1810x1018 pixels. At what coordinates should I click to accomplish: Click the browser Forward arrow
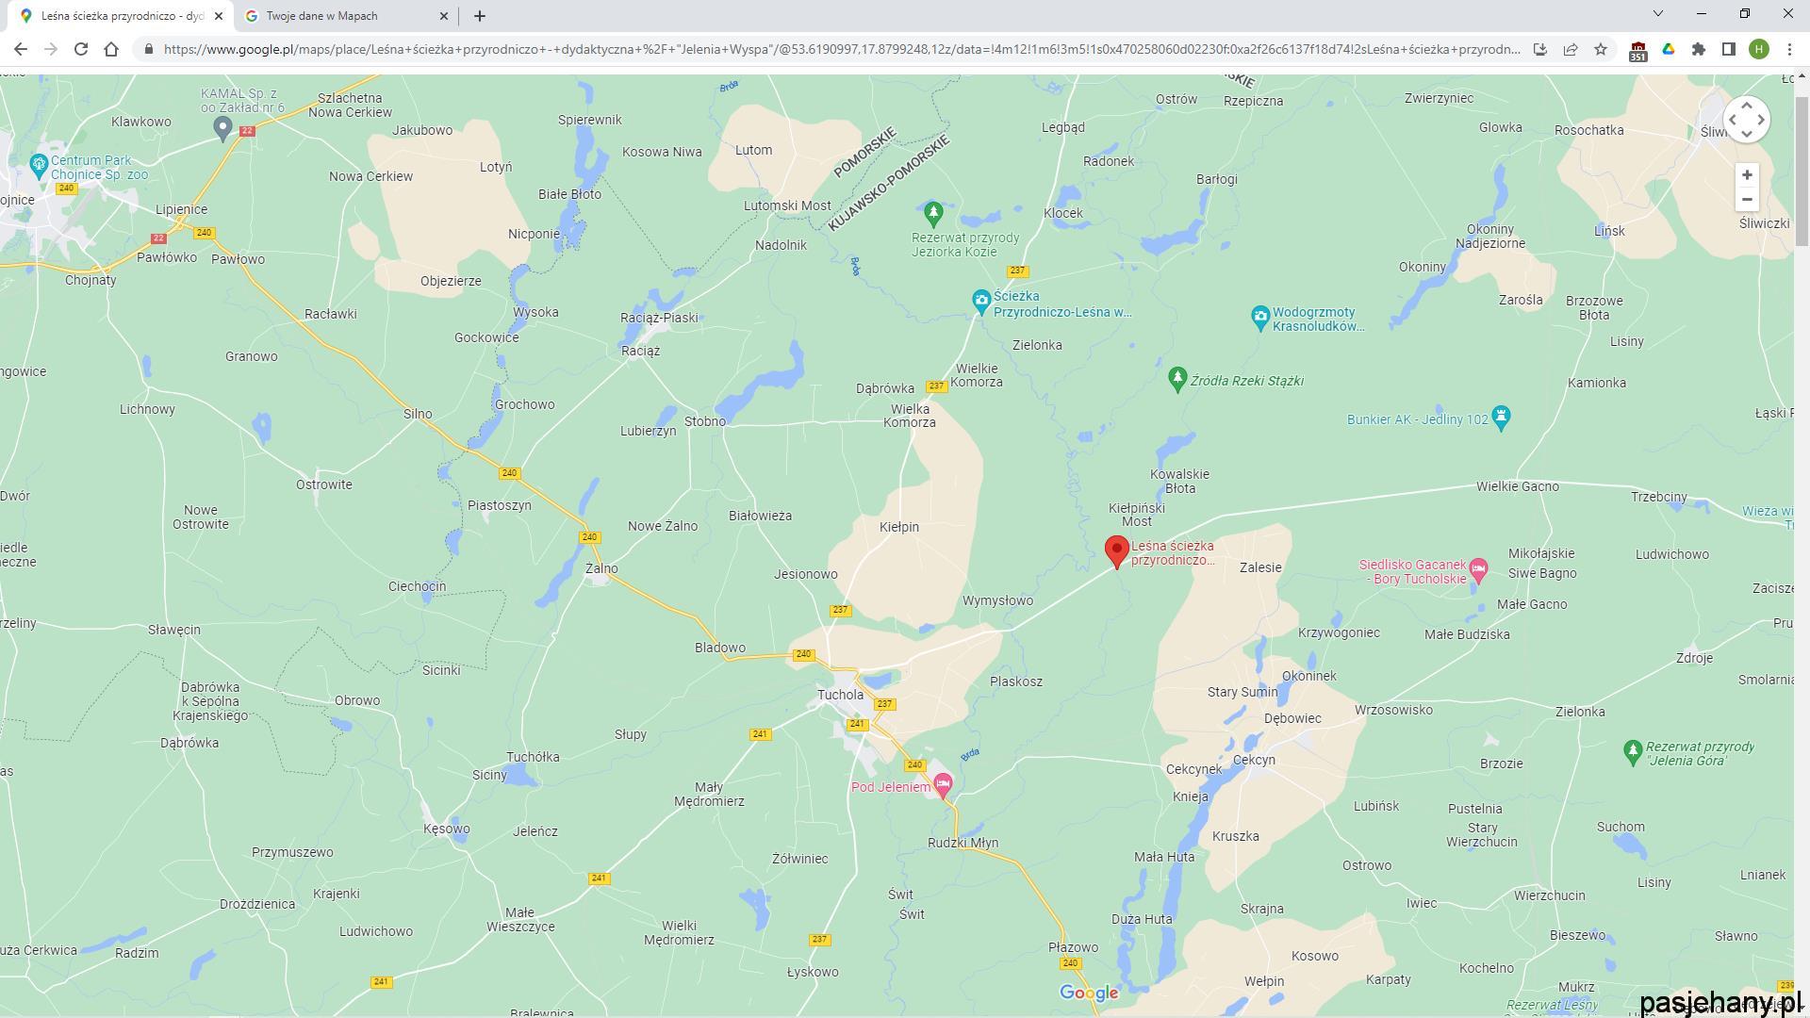tap(51, 49)
